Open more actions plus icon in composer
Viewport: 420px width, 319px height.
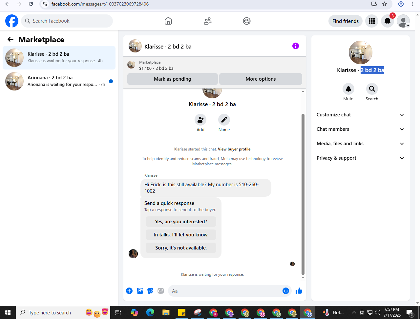click(x=129, y=291)
